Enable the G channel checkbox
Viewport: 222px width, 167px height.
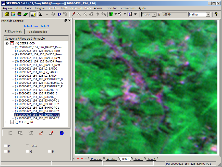coord(27,152)
